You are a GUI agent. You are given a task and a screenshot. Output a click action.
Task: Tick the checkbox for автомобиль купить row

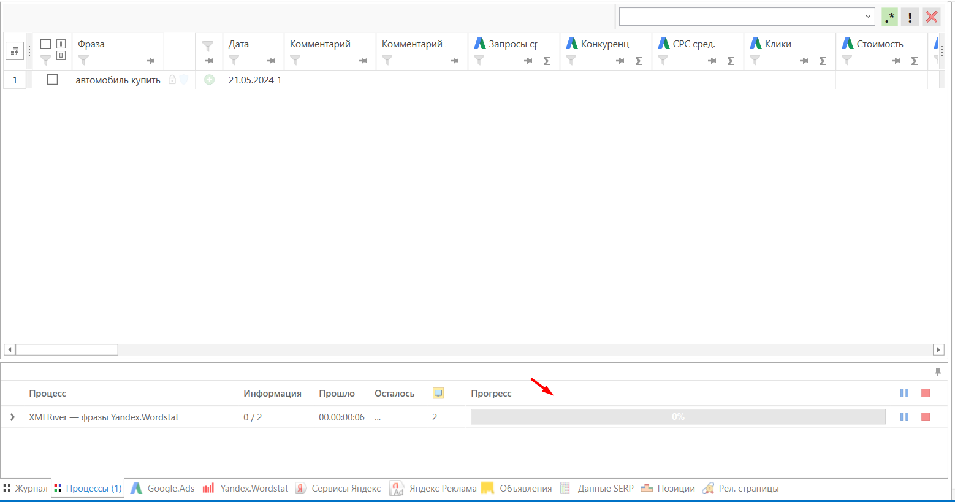click(x=52, y=80)
